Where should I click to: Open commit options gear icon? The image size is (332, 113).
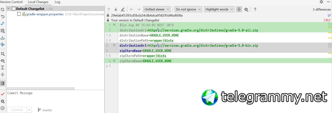[x=3, y=101]
